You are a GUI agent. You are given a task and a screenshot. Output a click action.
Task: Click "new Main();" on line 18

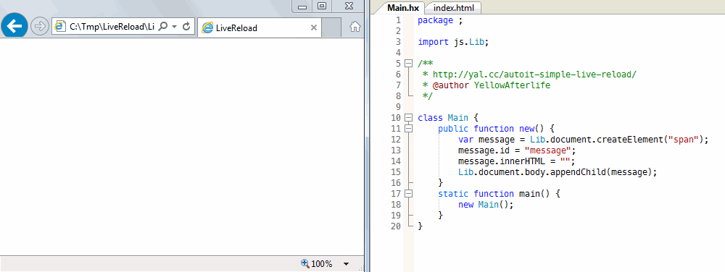click(486, 204)
